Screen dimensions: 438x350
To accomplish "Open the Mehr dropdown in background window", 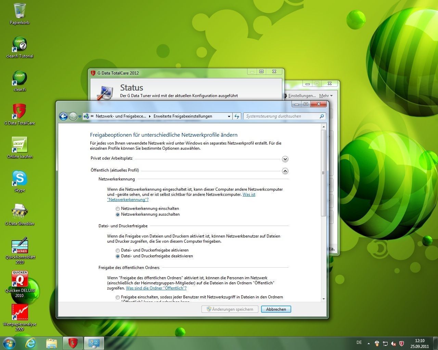I will click(326, 96).
